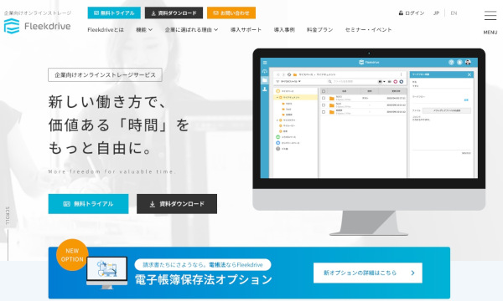Click the user avatar in mockup header

468,63
